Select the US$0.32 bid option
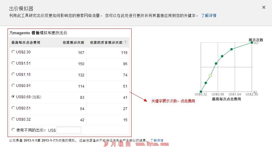272x147 pixels. pos(13,119)
